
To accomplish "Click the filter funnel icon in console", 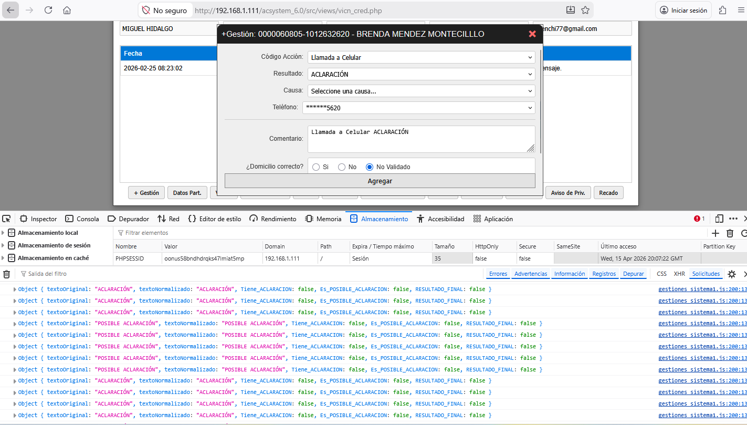I will click(24, 274).
